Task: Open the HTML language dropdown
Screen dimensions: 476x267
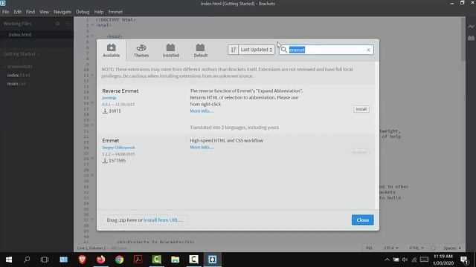Action: (416, 248)
